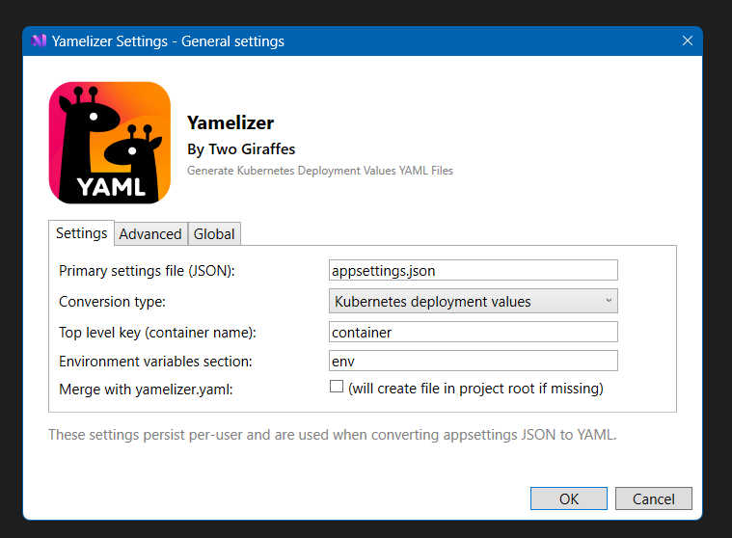Expand the Conversion type dropdown
The height and width of the screenshot is (538, 732).
coord(473,302)
